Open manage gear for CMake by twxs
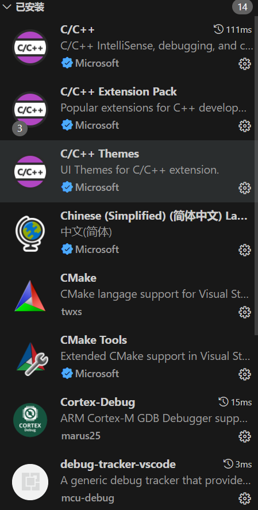 coord(245,312)
